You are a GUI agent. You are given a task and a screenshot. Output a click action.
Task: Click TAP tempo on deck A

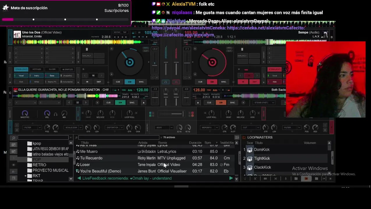tap(125, 32)
